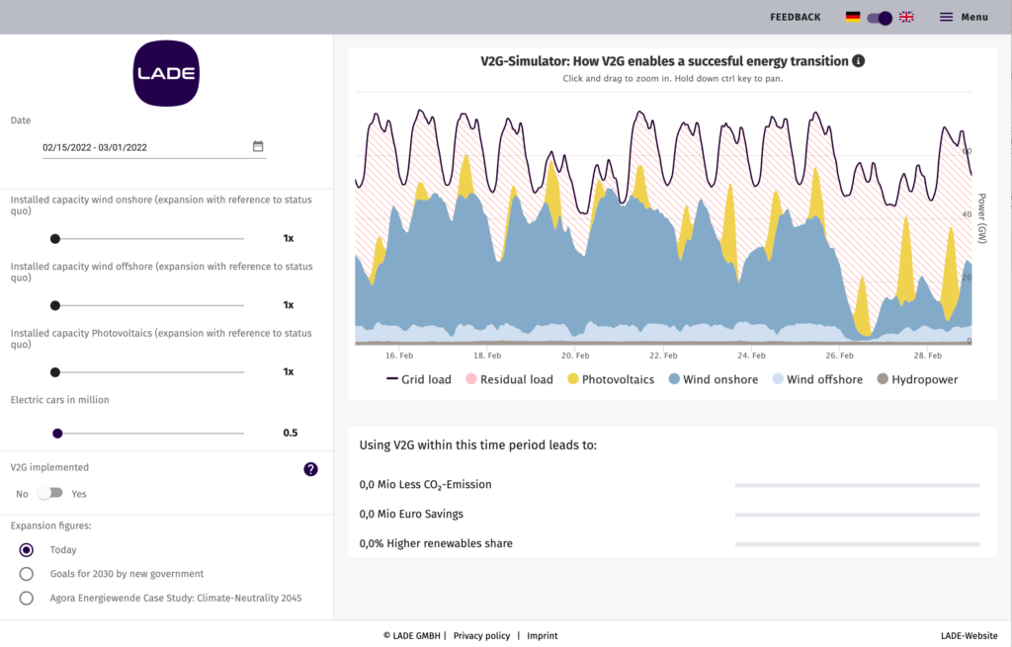Click the LADE logo
The width and height of the screenshot is (1012, 647).
click(x=166, y=74)
